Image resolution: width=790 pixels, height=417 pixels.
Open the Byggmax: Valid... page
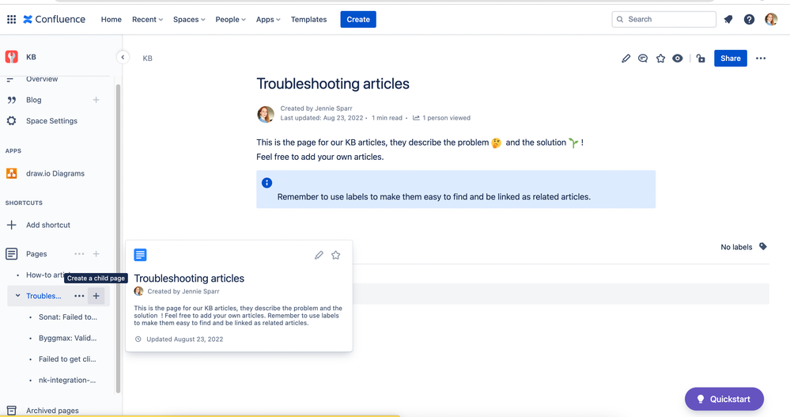[67, 338]
